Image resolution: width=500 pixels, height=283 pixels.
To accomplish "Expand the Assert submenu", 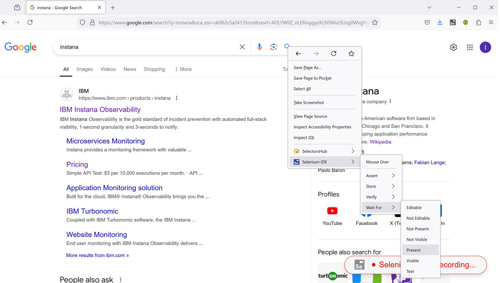I will click(x=381, y=176).
